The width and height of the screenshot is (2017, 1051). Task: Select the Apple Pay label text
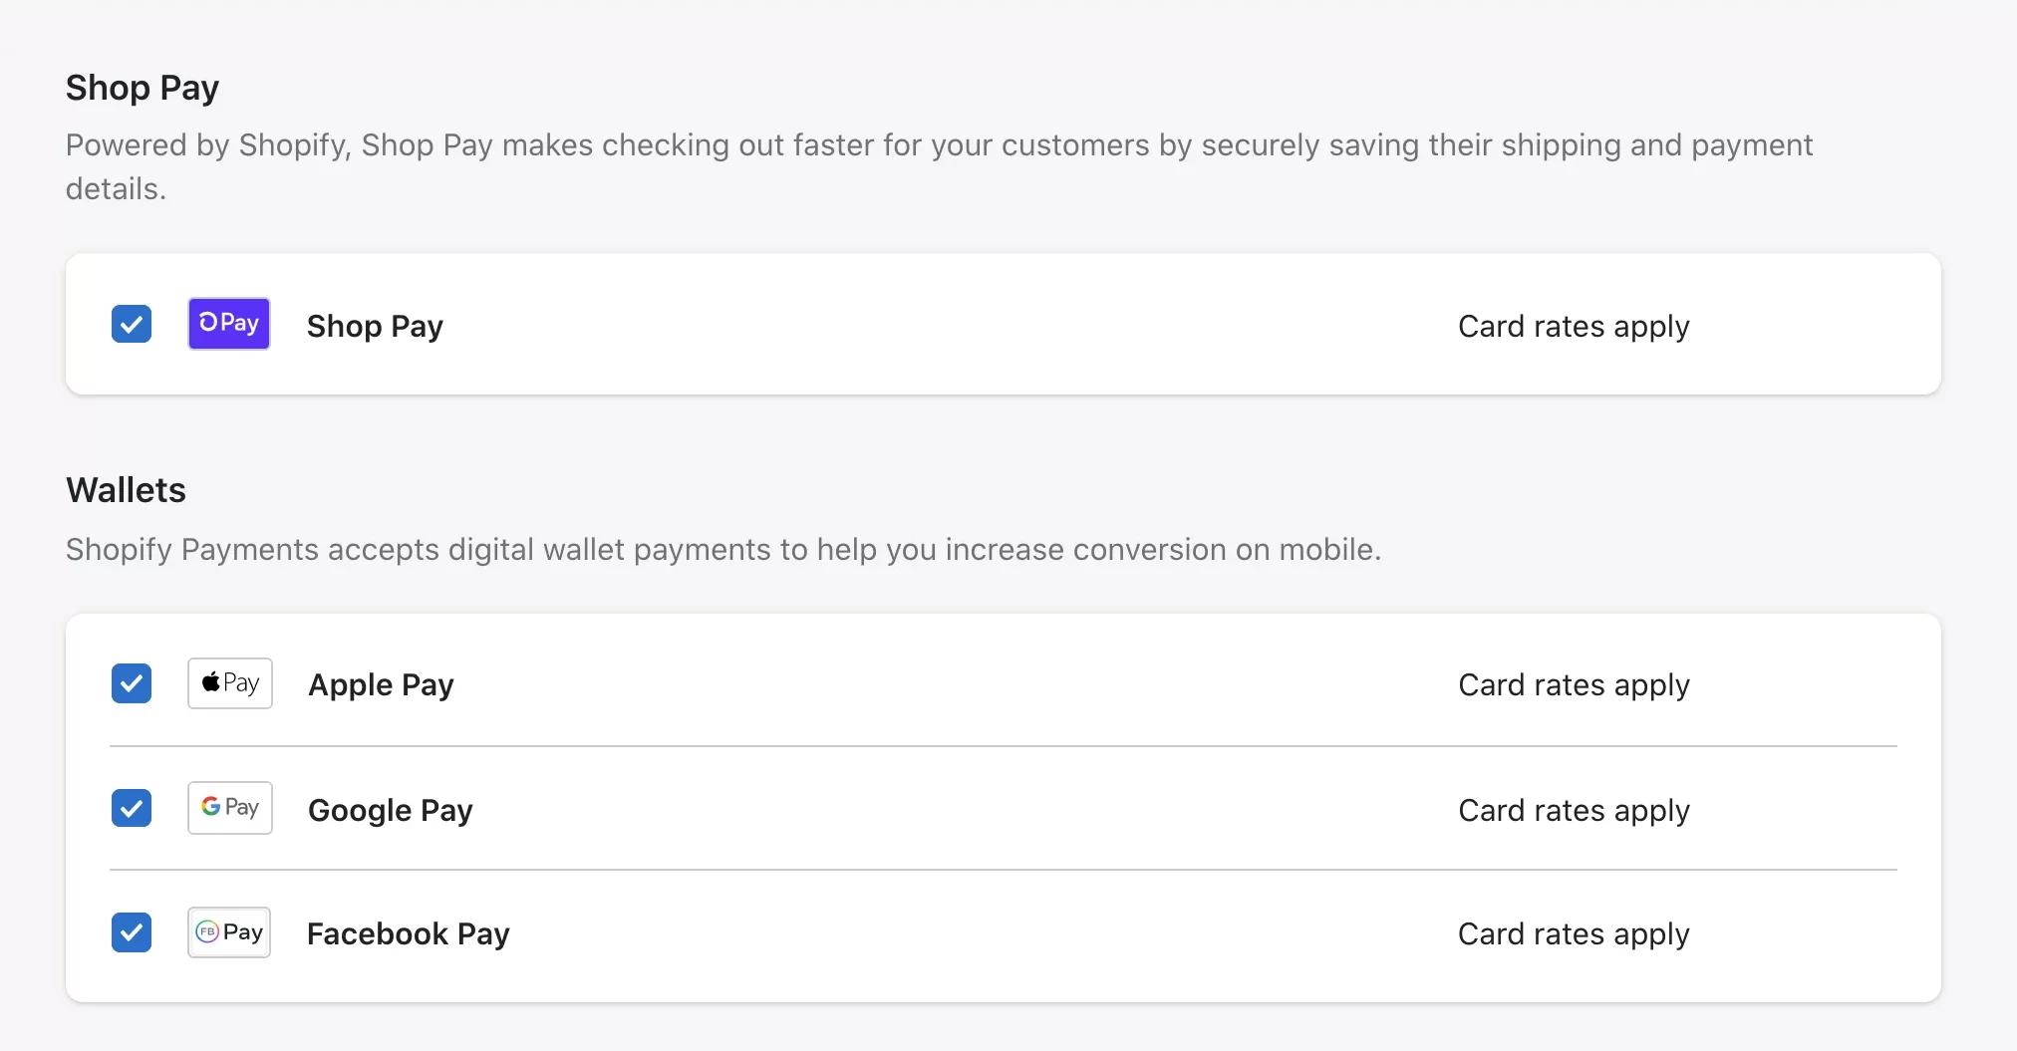coord(381,684)
